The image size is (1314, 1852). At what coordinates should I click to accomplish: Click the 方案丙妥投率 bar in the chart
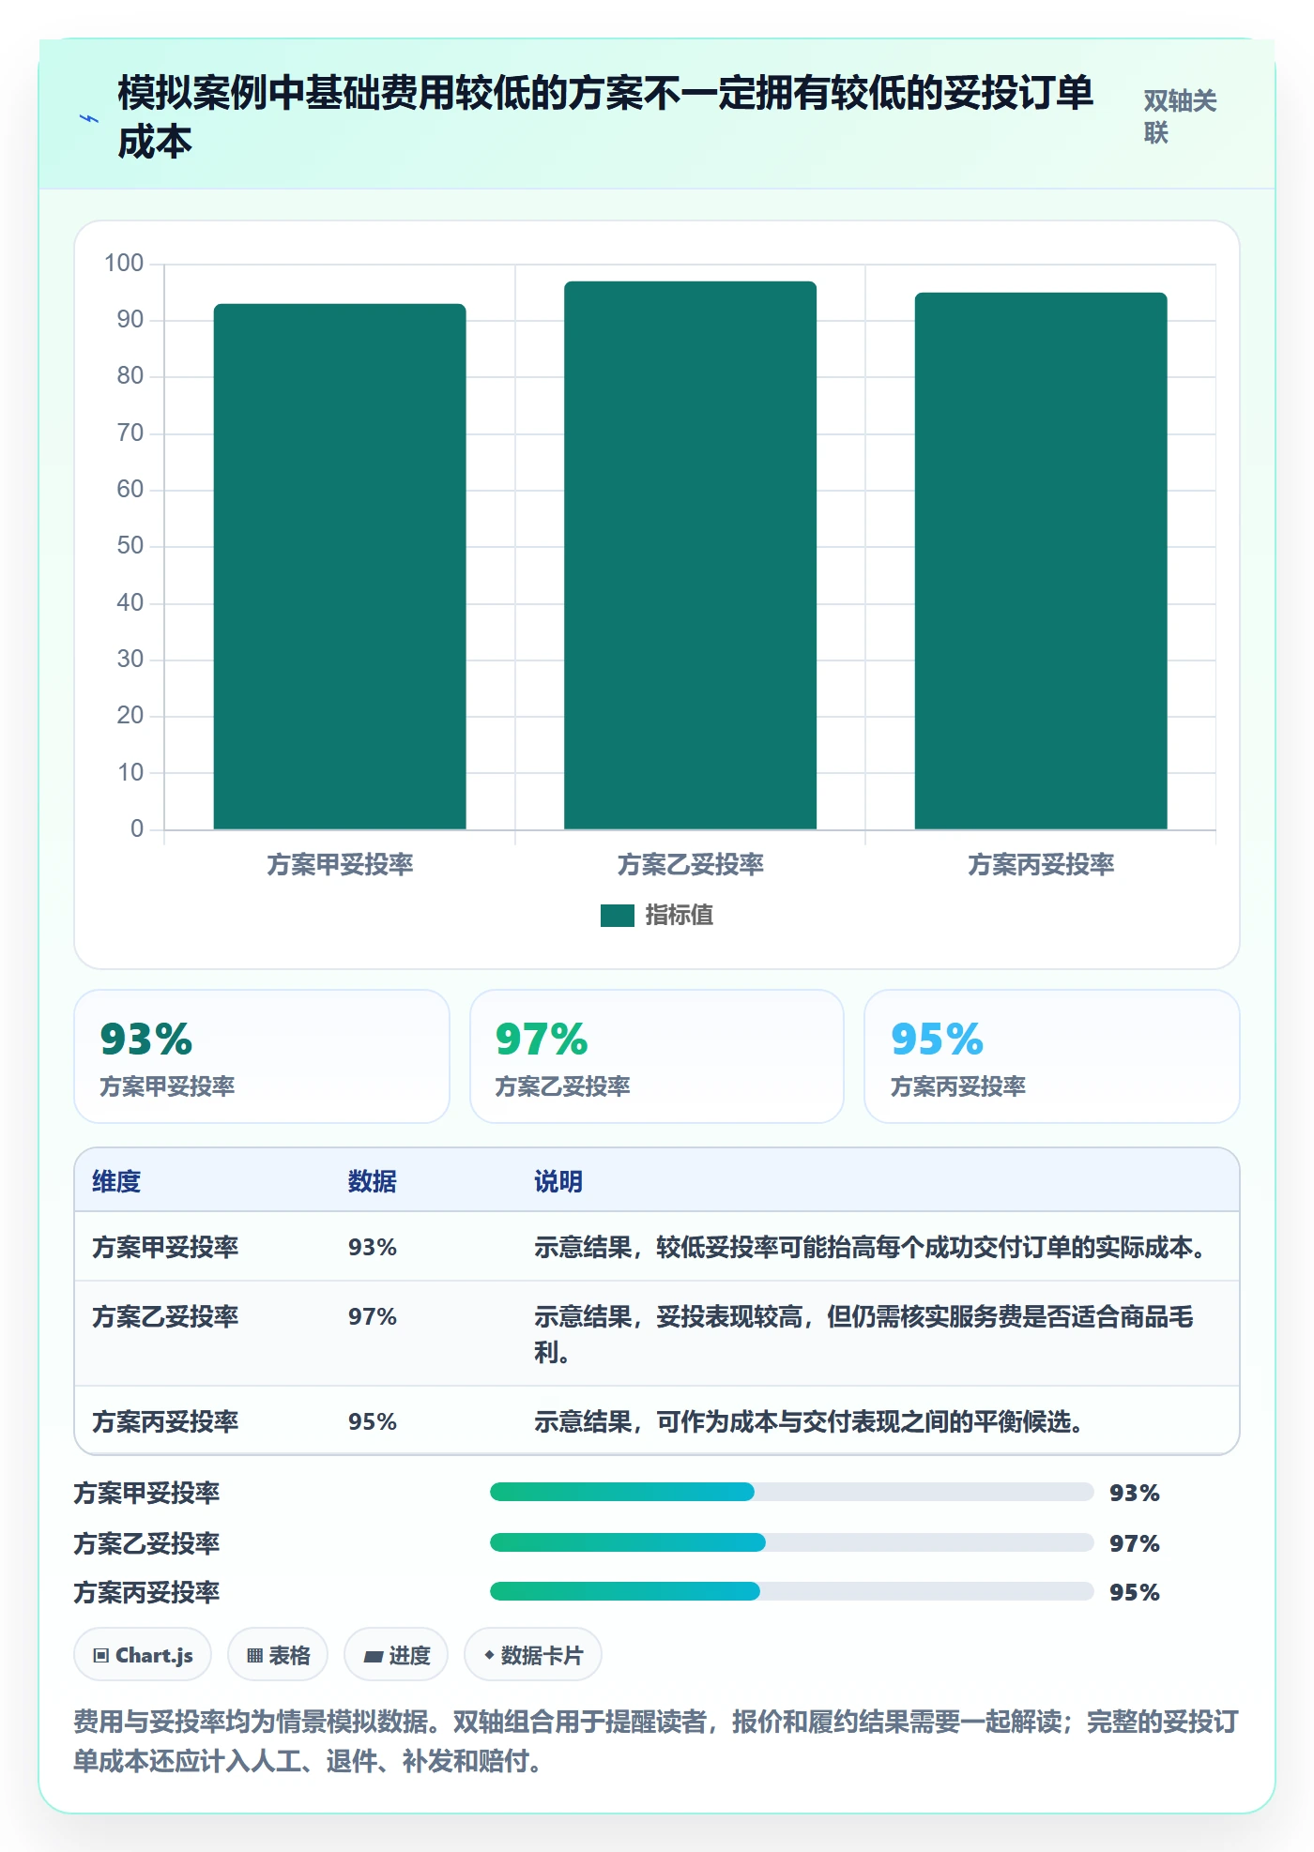[1041, 561]
